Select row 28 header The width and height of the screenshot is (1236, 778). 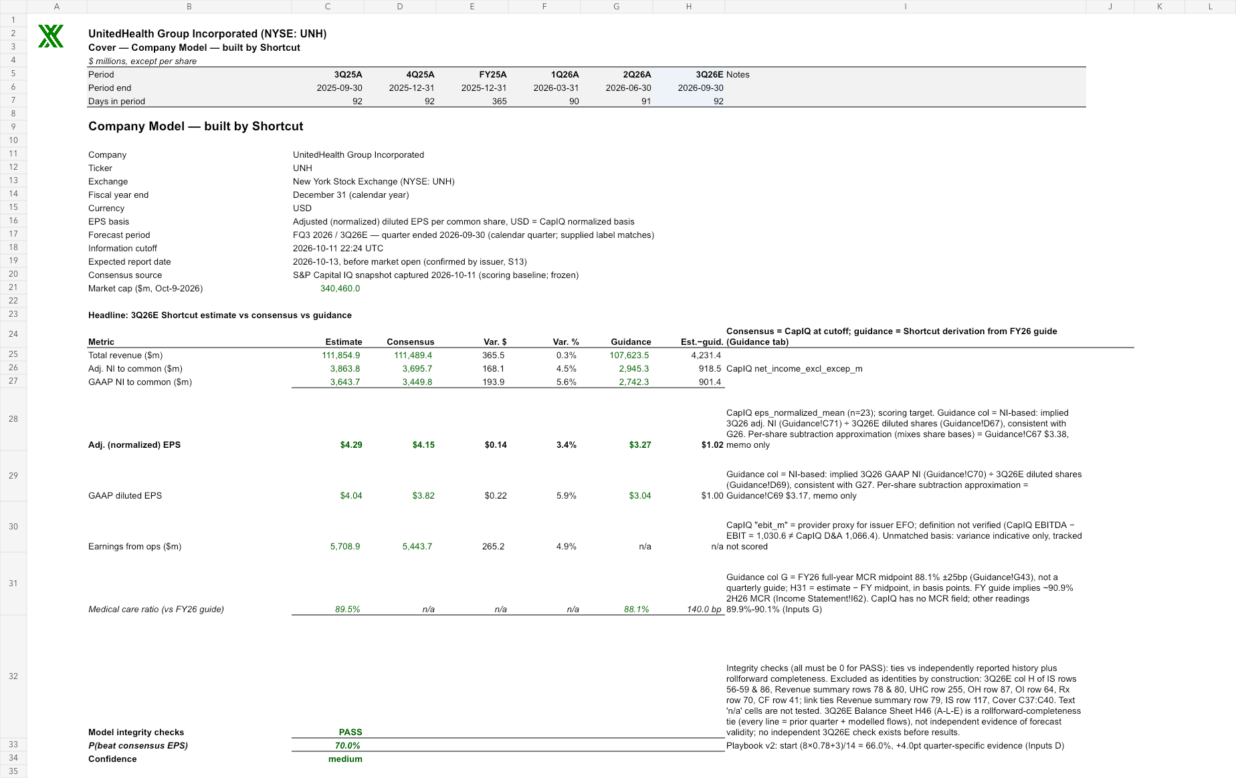pyautogui.click(x=13, y=419)
